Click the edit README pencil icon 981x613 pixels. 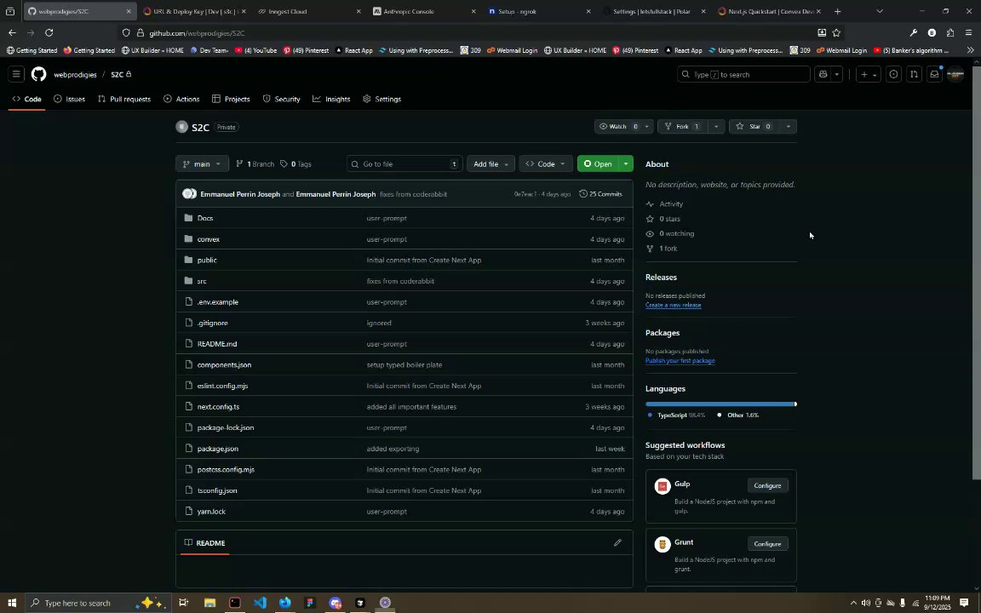point(617,543)
